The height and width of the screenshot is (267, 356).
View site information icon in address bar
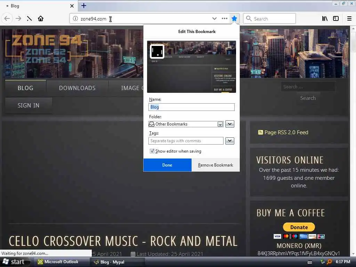point(75,19)
